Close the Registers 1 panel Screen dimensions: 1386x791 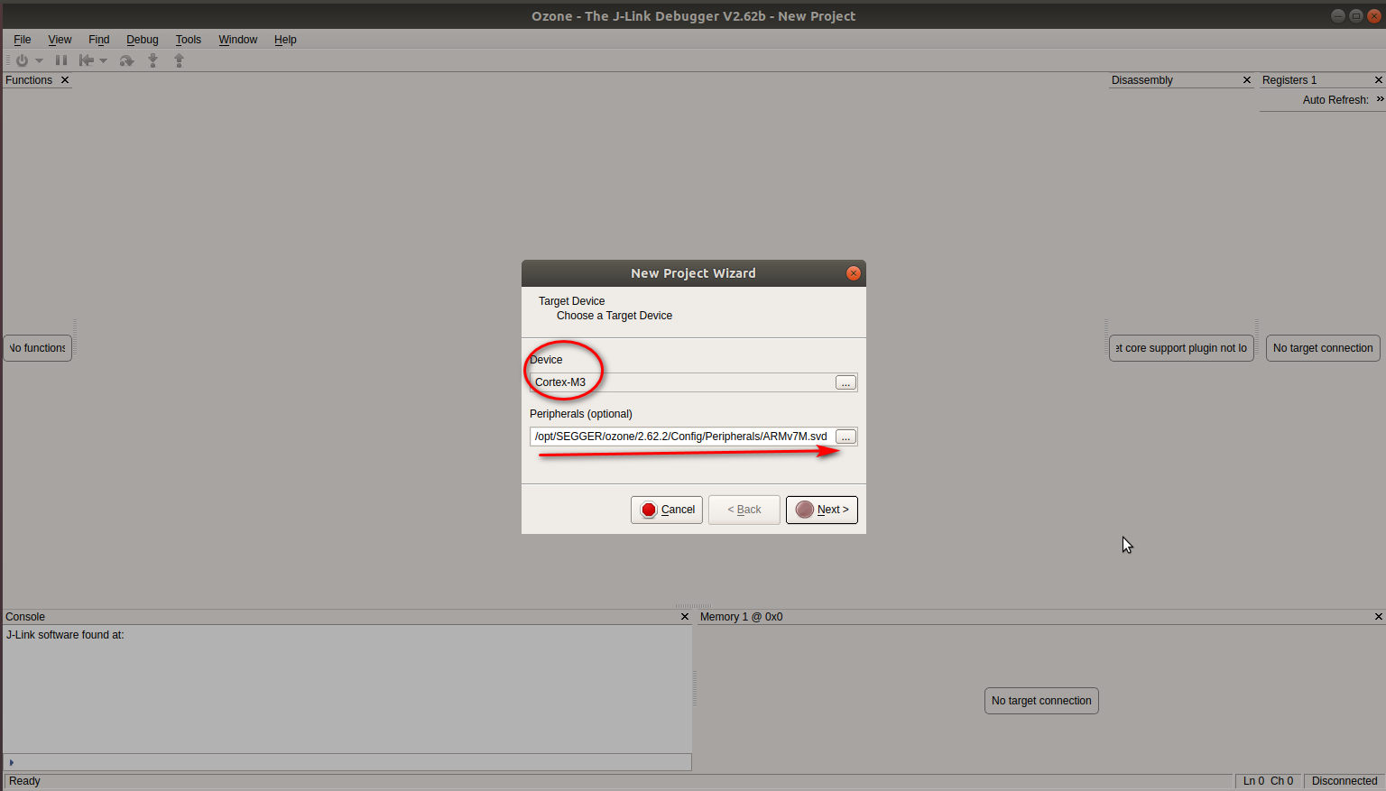(1378, 80)
